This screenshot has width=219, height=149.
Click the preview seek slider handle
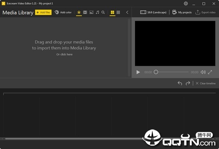coord(156,72)
